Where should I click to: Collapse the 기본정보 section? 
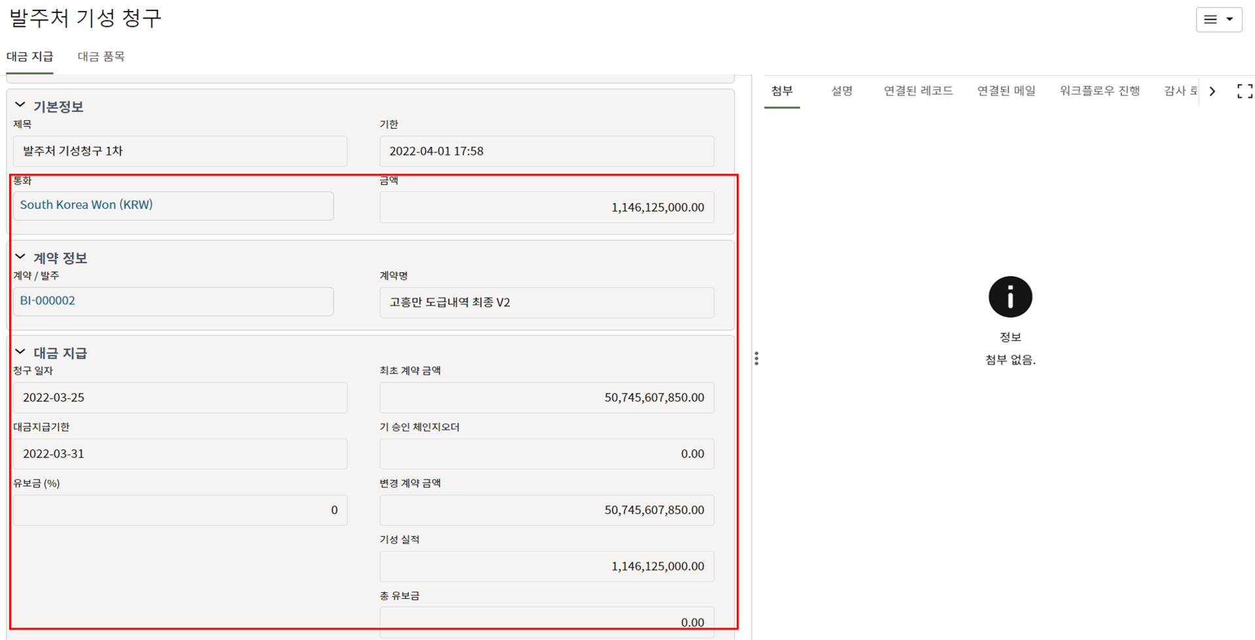(x=20, y=105)
